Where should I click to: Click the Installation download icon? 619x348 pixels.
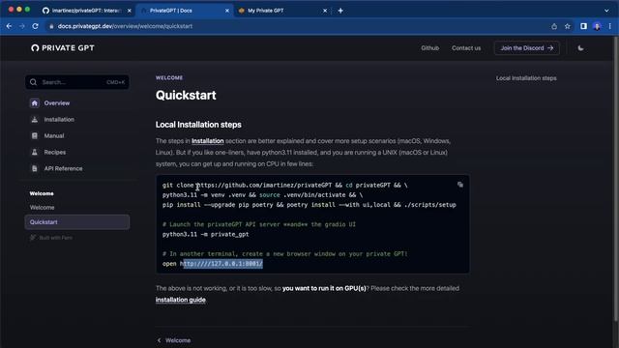(x=35, y=120)
